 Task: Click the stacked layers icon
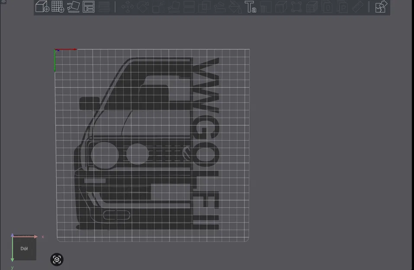point(311,7)
